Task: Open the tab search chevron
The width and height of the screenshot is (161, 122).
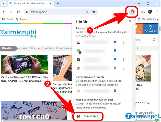Action: [4, 3]
